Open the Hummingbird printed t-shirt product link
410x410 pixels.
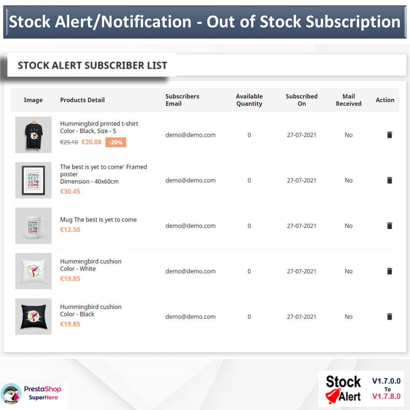(x=99, y=123)
